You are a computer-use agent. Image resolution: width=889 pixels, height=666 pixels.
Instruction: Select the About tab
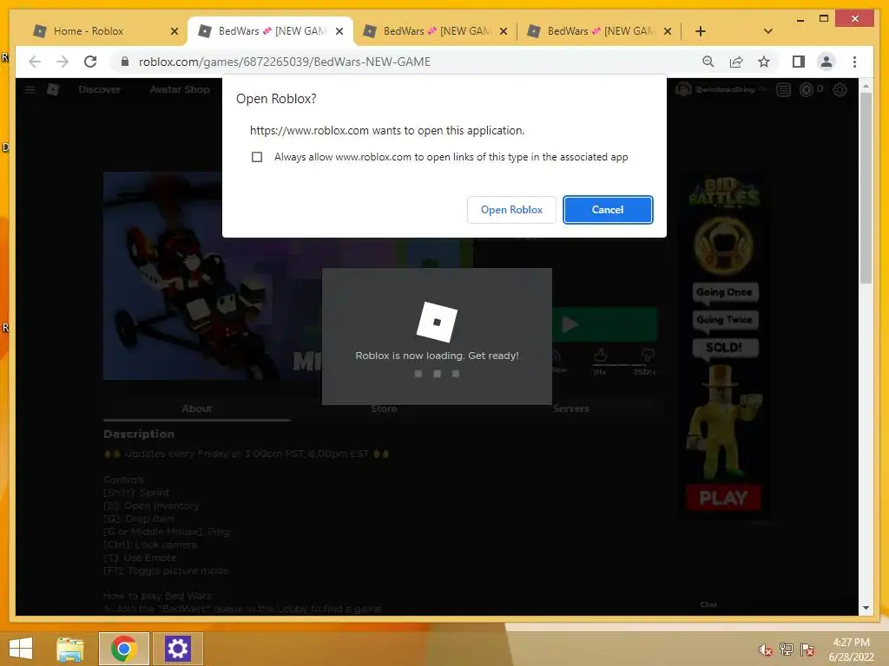(x=197, y=408)
